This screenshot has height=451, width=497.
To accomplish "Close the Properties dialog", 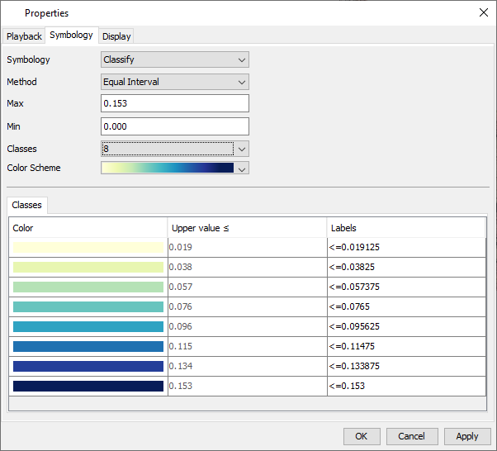I will pyautogui.click(x=483, y=12).
